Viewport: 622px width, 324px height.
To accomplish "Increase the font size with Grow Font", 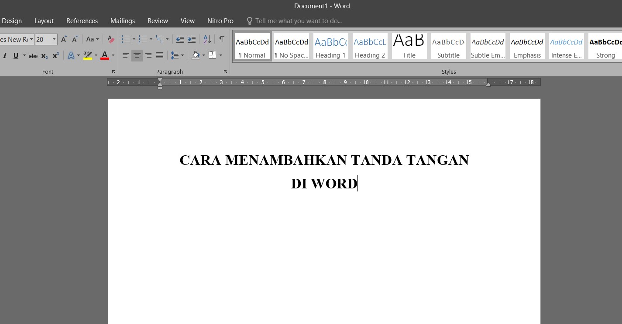I will 64,39.
